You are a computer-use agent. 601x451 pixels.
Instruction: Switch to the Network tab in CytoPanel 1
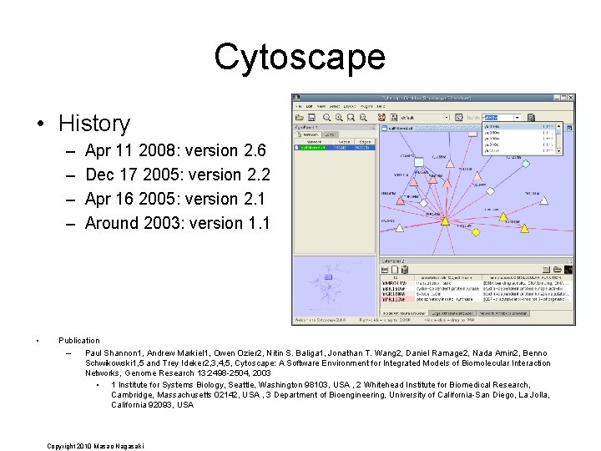point(308,134)
